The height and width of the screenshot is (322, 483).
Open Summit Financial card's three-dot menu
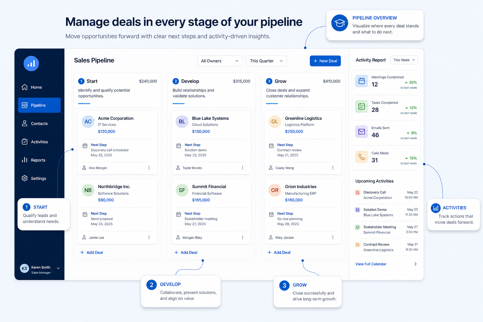[242, 237]
